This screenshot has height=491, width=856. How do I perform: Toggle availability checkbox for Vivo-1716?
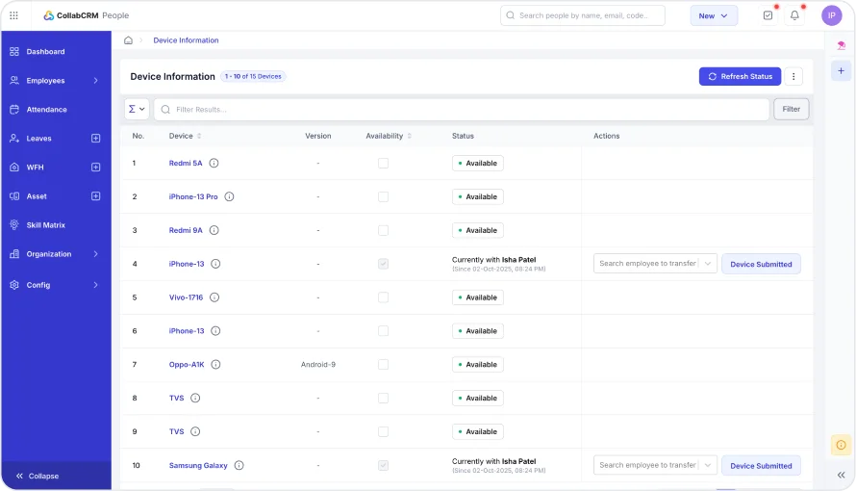383,297
